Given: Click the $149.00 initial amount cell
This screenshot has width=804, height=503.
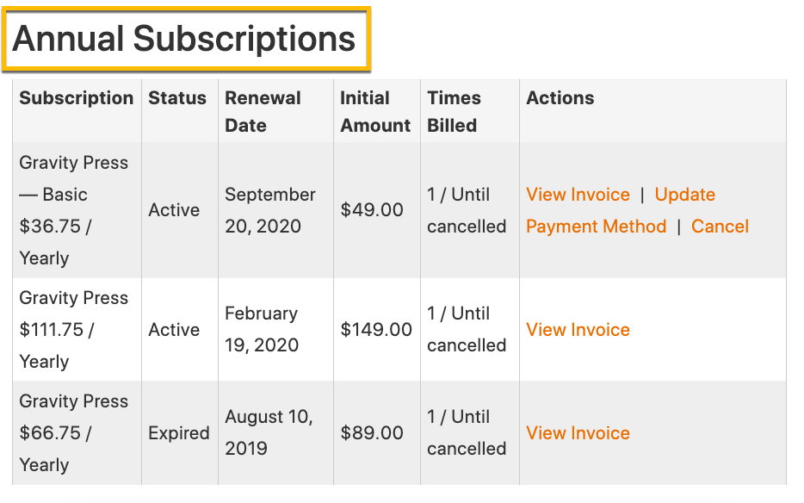Looking at the screenshot, I should point(376,329).
